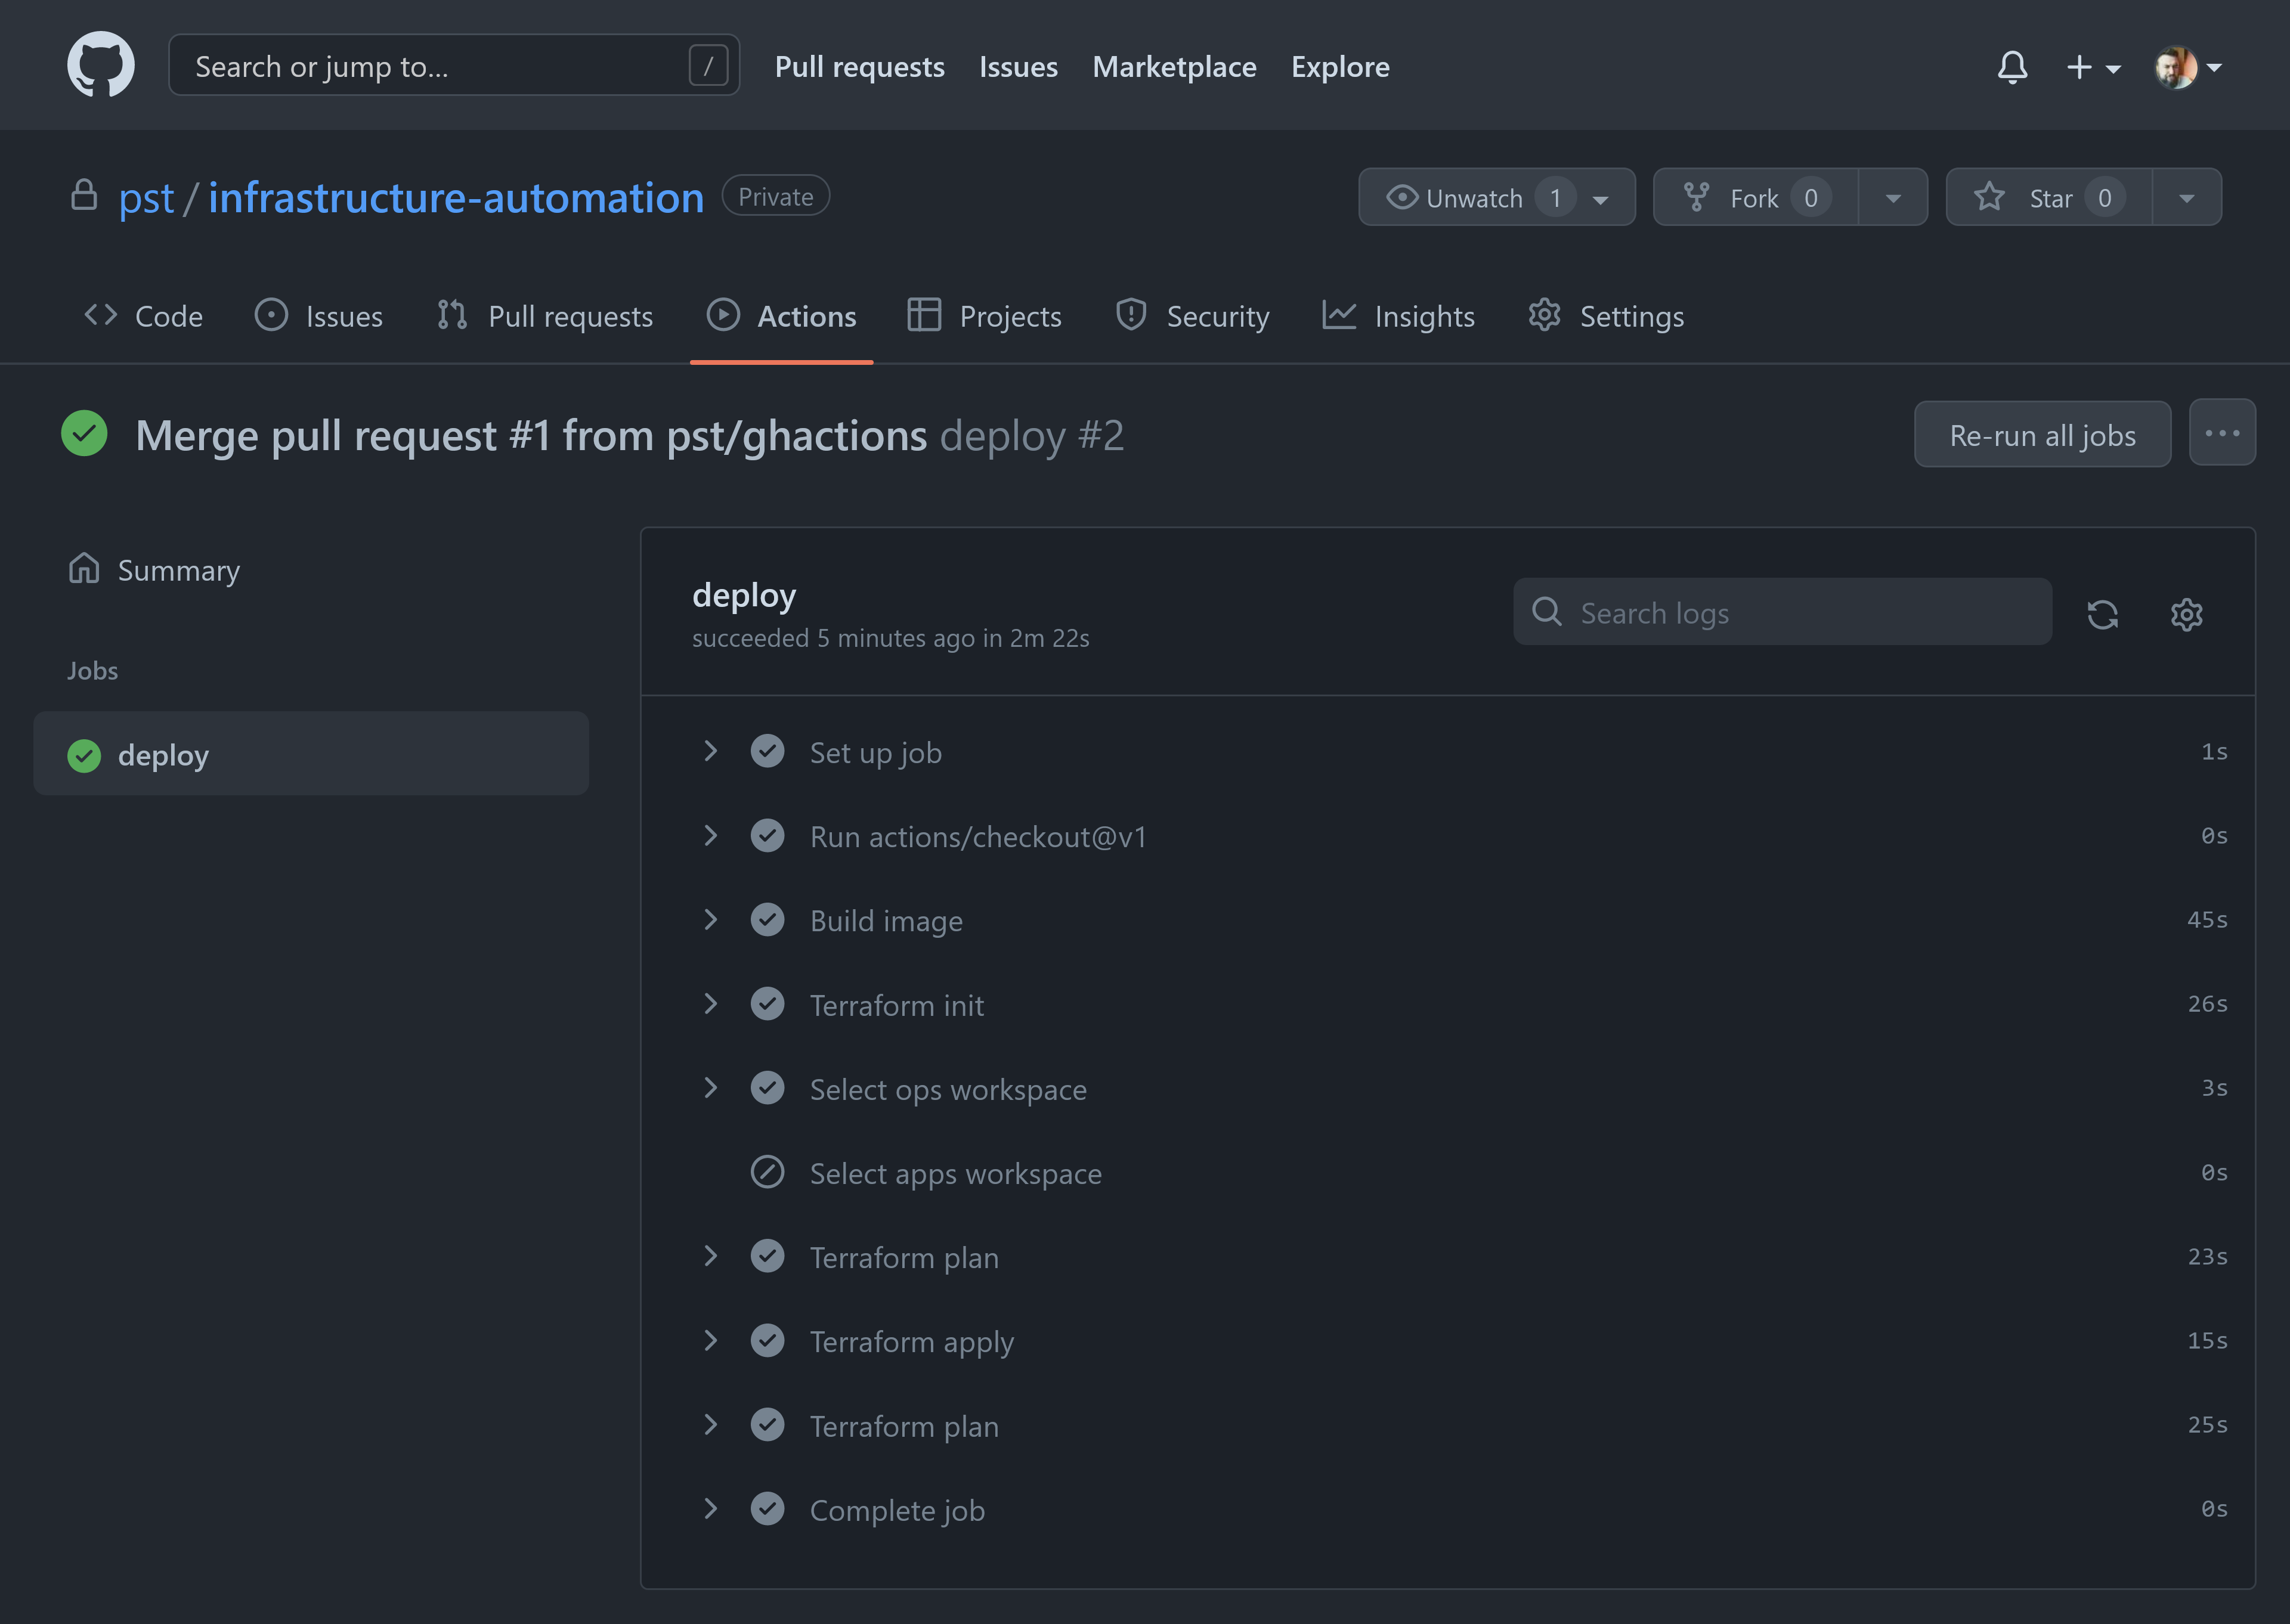2290x1624 pixels.
Task: Switch to the Actions tab
Action: 805,315
